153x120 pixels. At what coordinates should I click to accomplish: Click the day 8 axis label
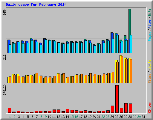tap(41, 117)
